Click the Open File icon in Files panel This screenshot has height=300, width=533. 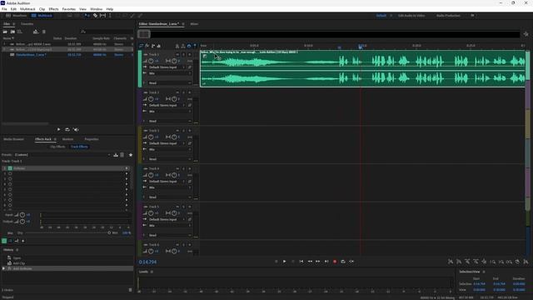click(x=5, y=32)
